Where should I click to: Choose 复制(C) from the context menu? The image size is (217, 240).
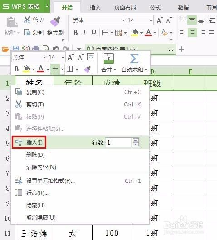80,92
